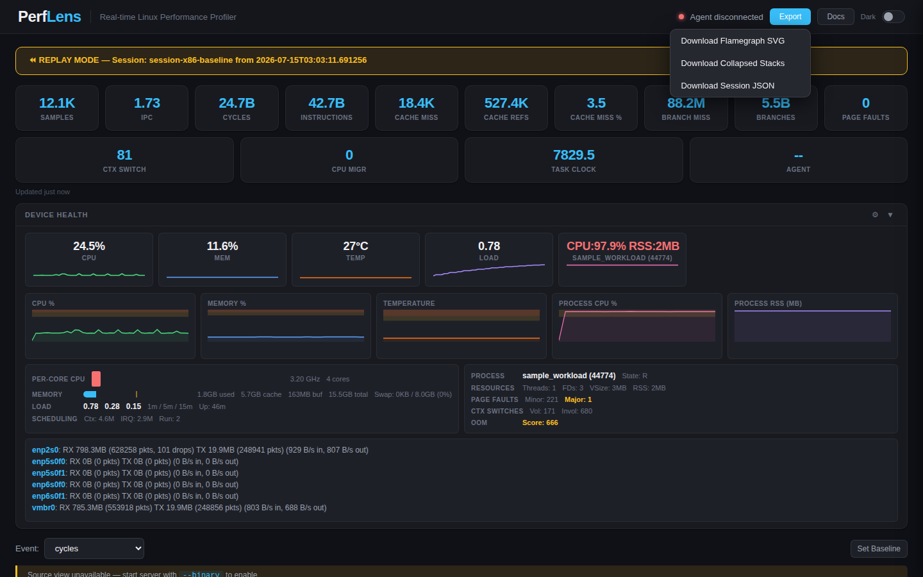Screen dimensions: 923x577
Task: Click the Process RSS (MB) chart
Action: [x=813, y=326]
